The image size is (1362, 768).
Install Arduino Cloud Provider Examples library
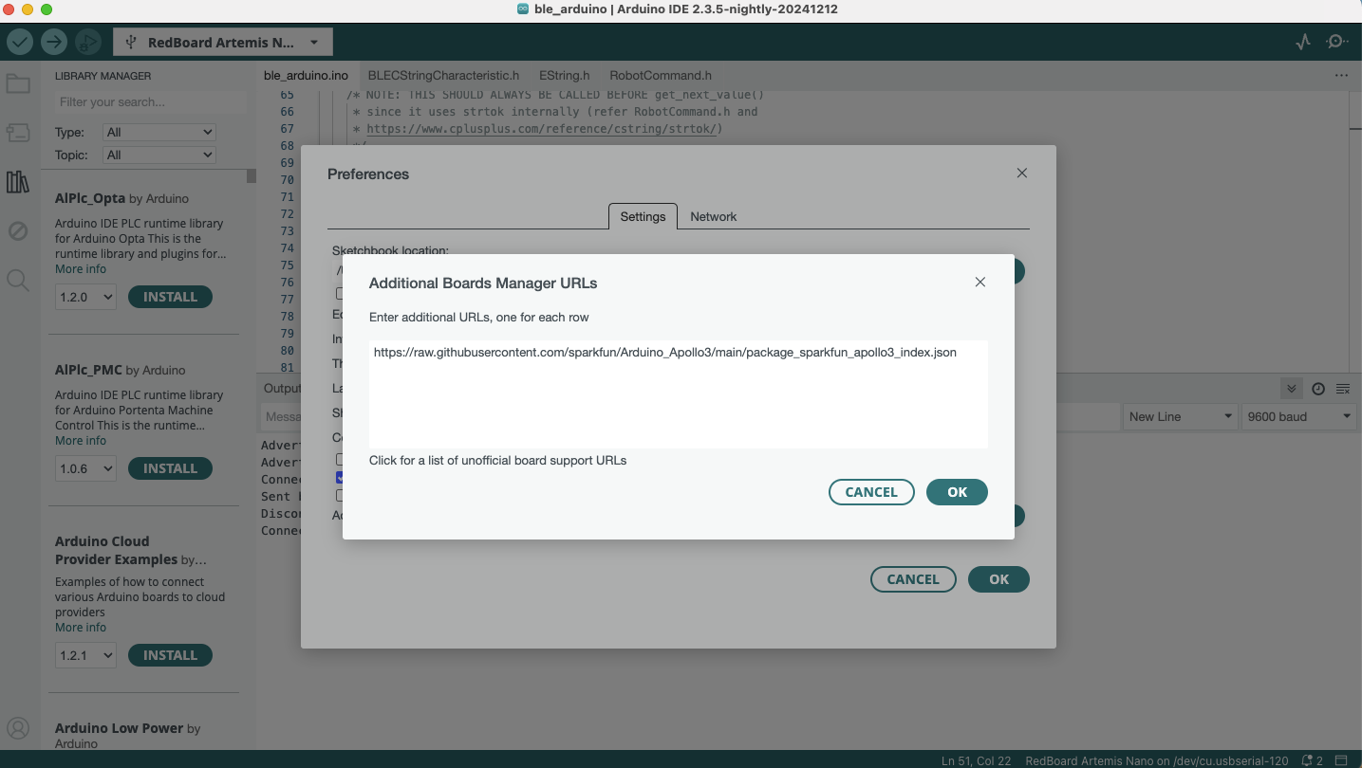pos(170,655)
